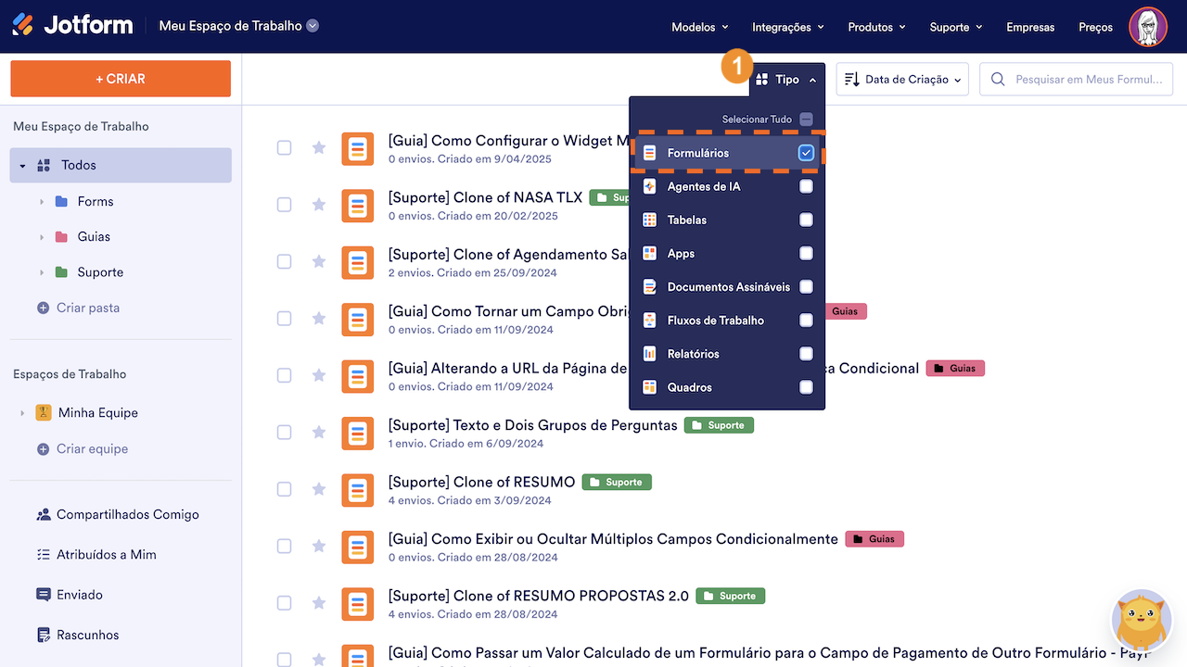Open Enviado section
The image size is (1187, 667).
(x=69, y=595)
